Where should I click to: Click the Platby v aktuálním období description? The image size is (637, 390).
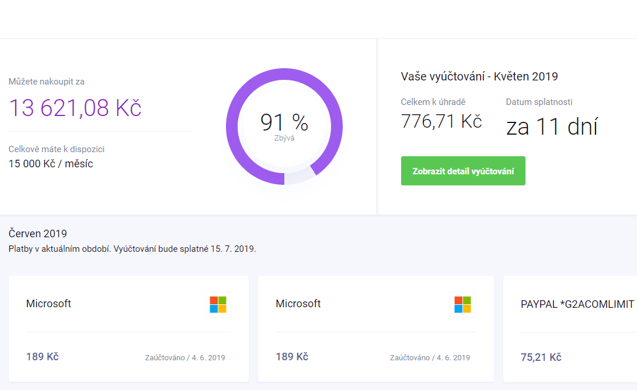coord(133,249)
